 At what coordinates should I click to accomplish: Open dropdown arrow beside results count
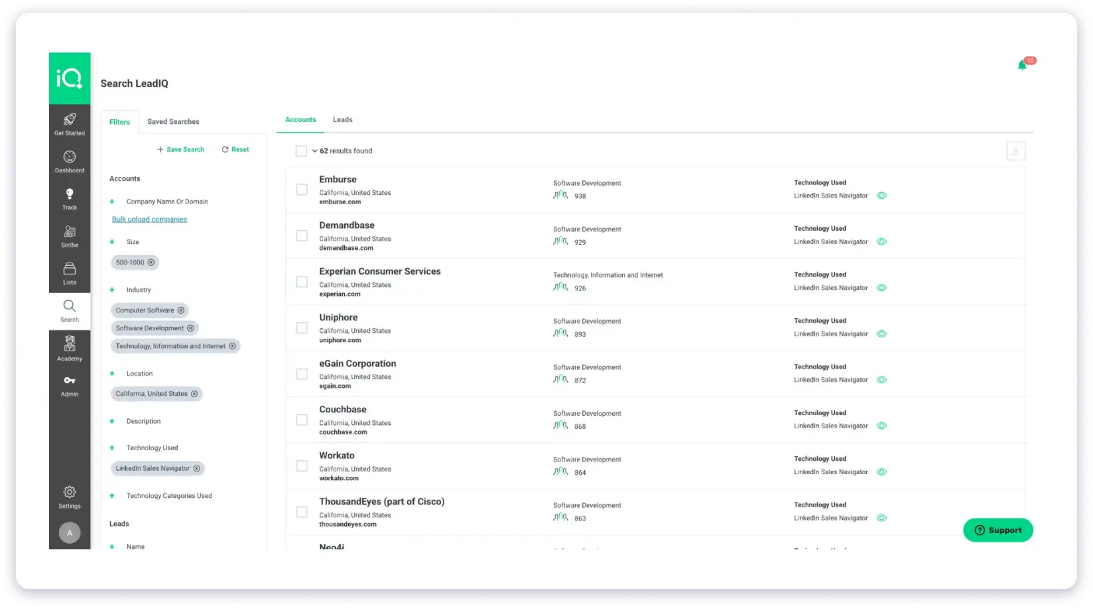point(314,151)
